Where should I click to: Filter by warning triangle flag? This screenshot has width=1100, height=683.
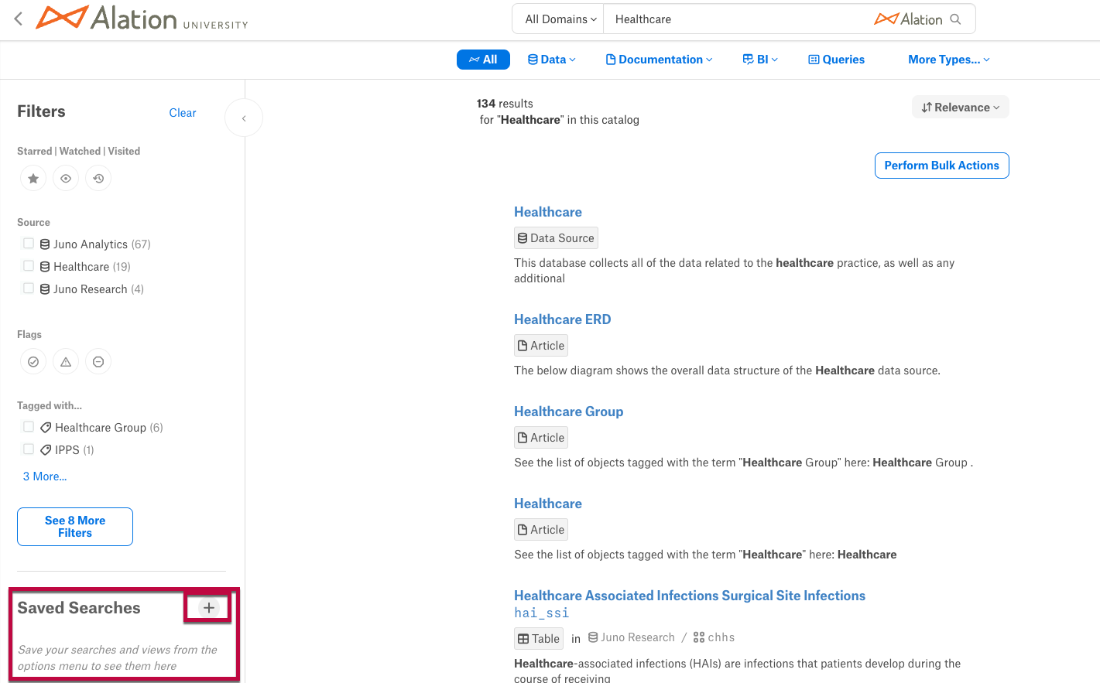click(x=66, y=362)
